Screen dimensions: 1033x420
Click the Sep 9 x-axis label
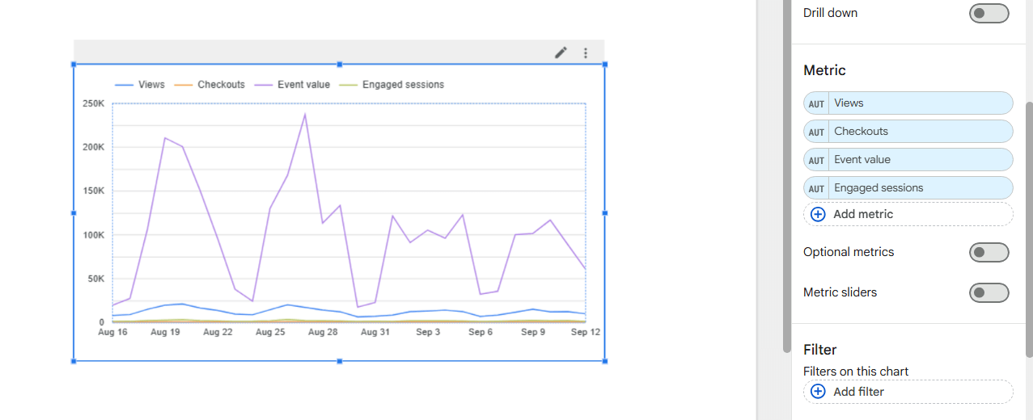tap(533, 332)
